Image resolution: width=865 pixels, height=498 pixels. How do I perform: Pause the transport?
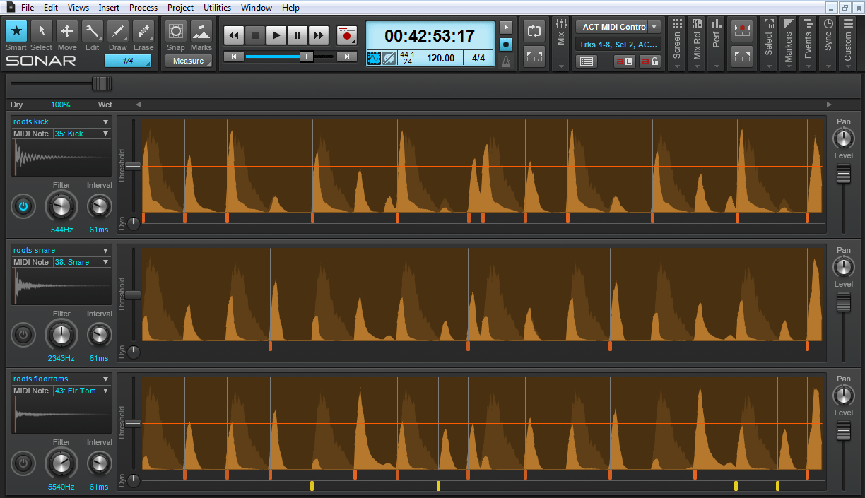298,35
